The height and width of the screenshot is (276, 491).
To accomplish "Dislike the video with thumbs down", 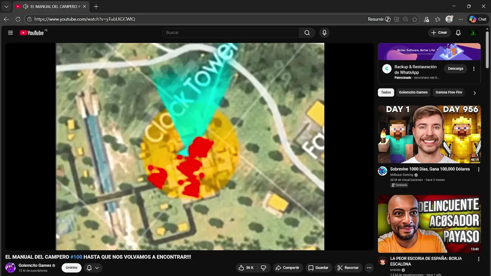I will click(x=264, y=268).
